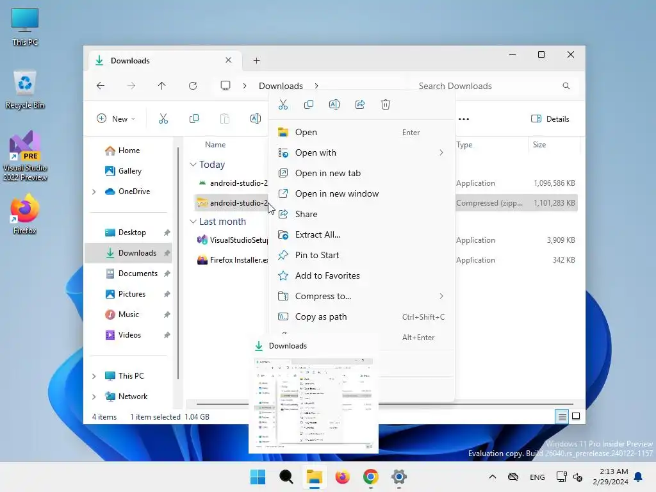The height and width of the screenshot is (492, 656).
Task: Choose Pin to Start
Action: (361, 255)
